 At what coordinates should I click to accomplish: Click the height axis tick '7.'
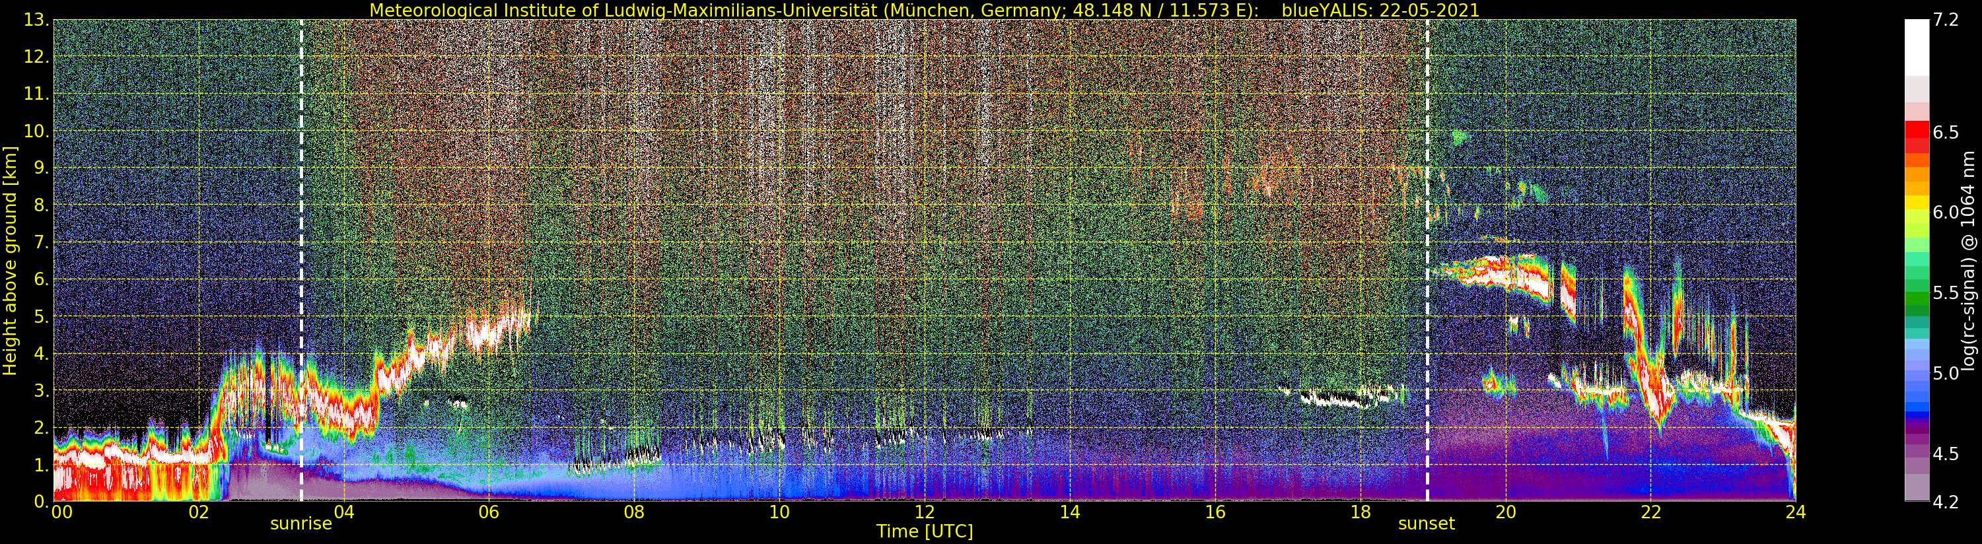pyautogui.click(x=42, y=242)
